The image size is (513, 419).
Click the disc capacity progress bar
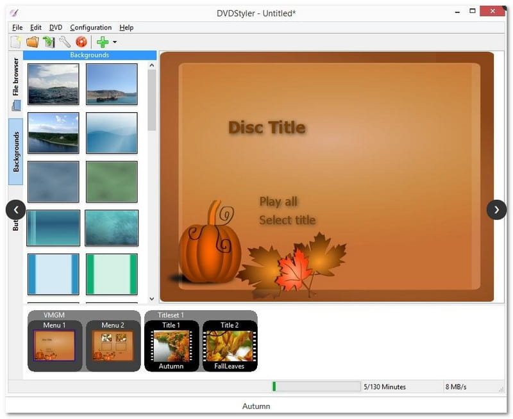(x=316, y=386)
